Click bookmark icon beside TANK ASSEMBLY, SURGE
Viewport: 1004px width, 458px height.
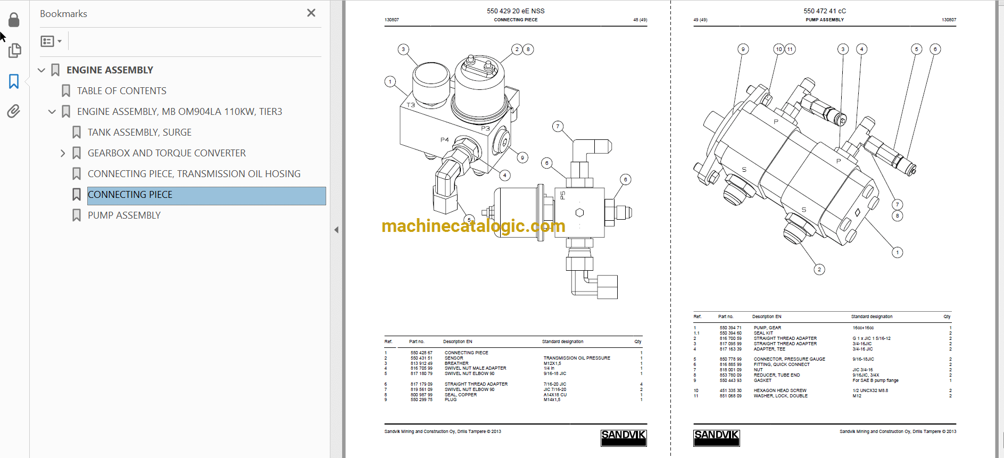click(77, 132)
